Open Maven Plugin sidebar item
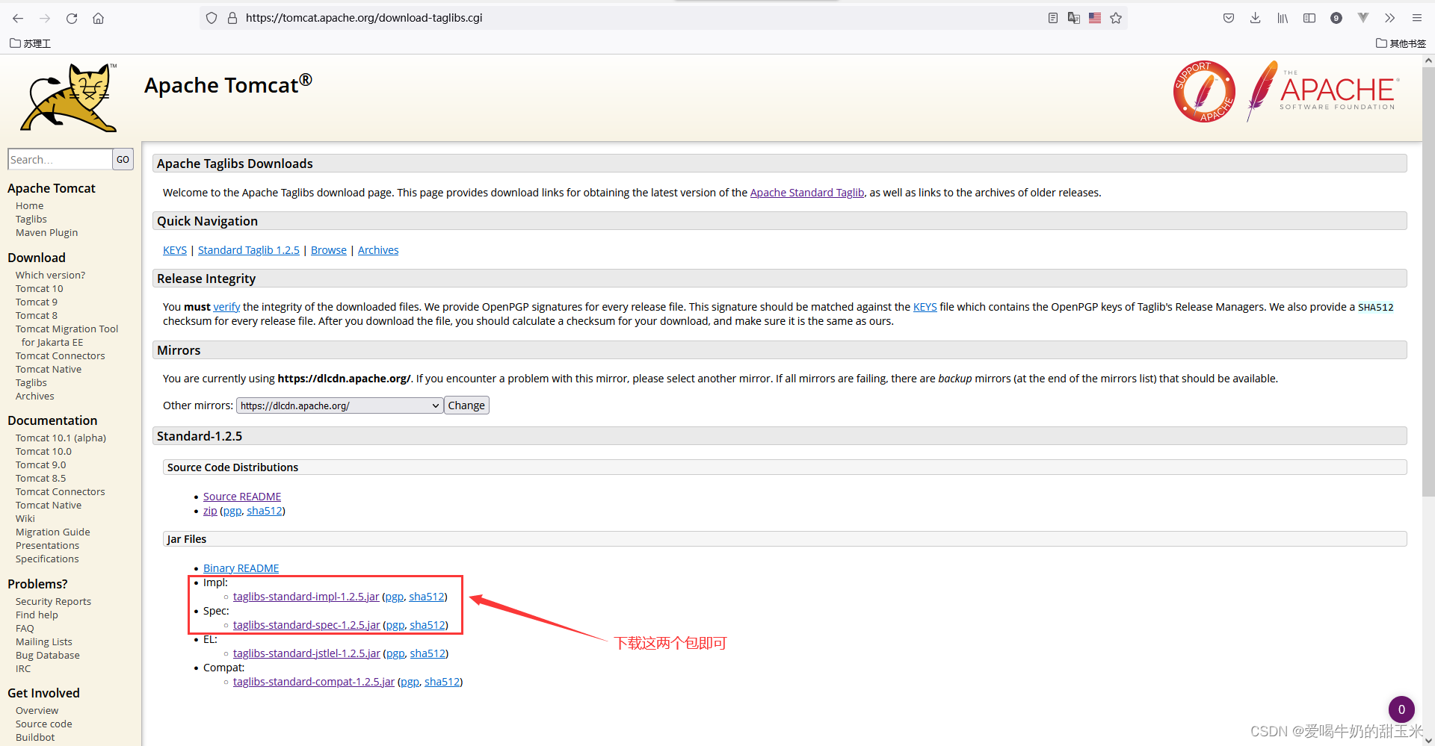 [46, 232]
